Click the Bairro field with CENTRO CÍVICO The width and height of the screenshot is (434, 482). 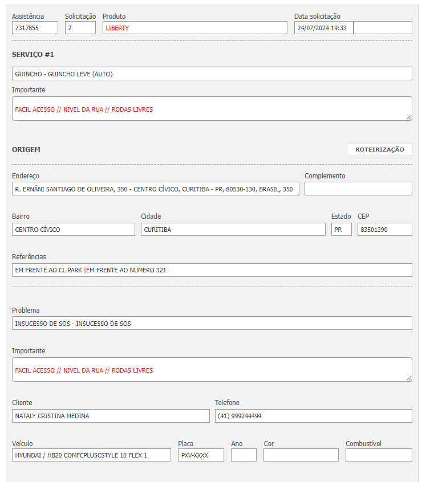[x=73, y=230]
